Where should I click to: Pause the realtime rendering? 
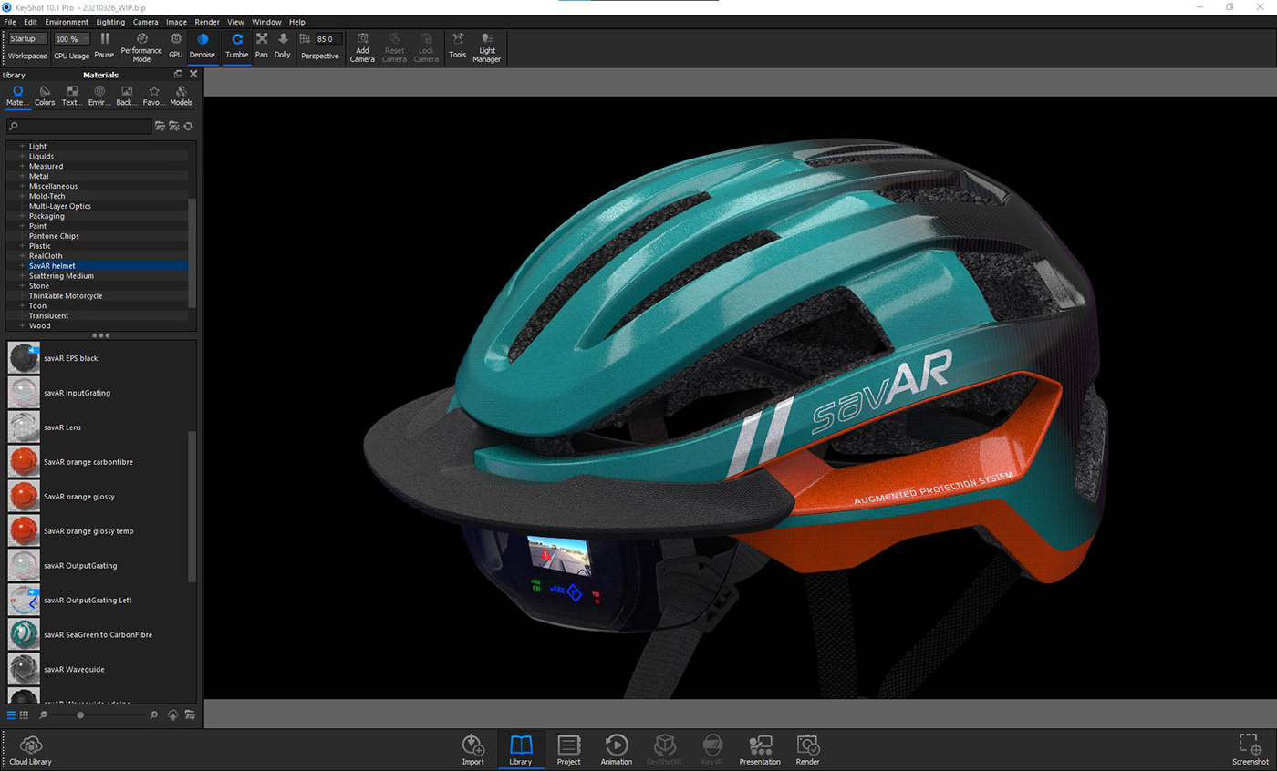105,43
